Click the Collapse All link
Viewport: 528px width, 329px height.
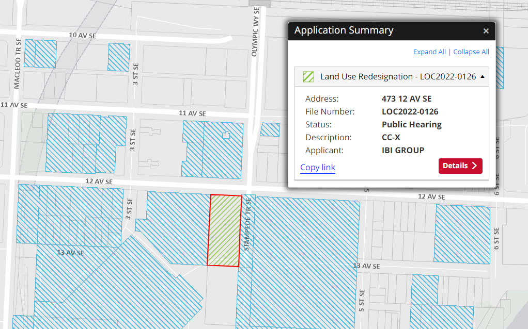pyautogui.click(x=471, y=52)
